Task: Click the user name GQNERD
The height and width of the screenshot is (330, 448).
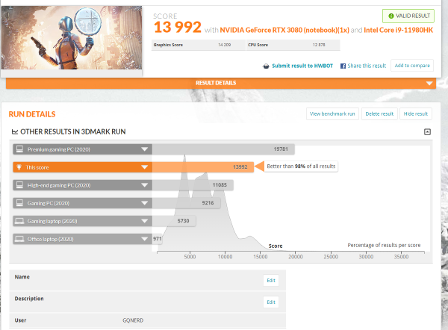Action: click(x=133, y=320)
